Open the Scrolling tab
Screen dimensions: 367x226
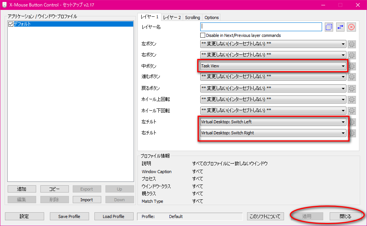pyautogui.click(x=192, y=18)
